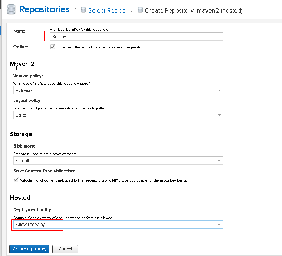The image size is (282, 256).
Task: Click the Allow redeploy policy field
Action: point(118,225)
